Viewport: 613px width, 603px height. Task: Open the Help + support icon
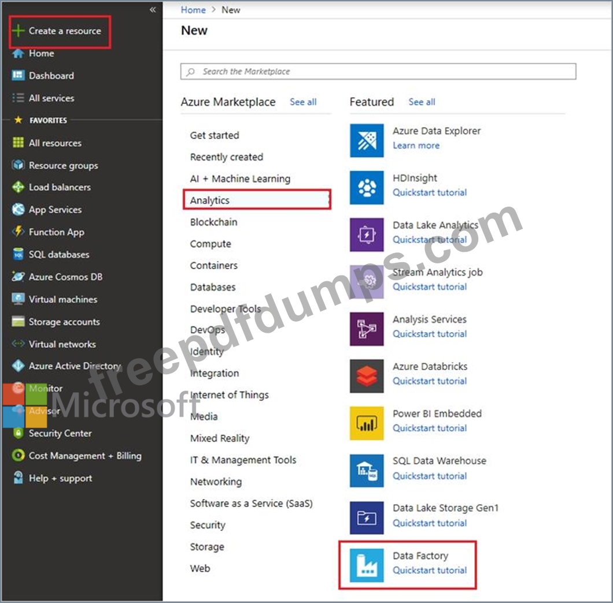coord(18,478)
